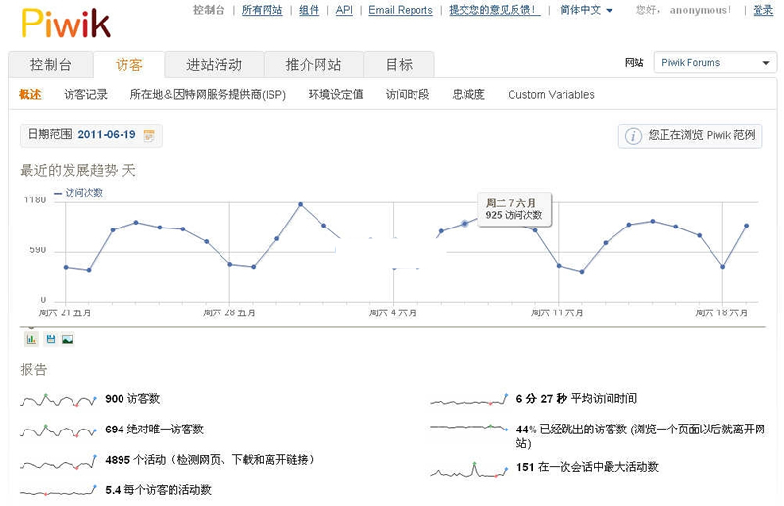Select the bar chart view icon under graph

pos(31,339)
